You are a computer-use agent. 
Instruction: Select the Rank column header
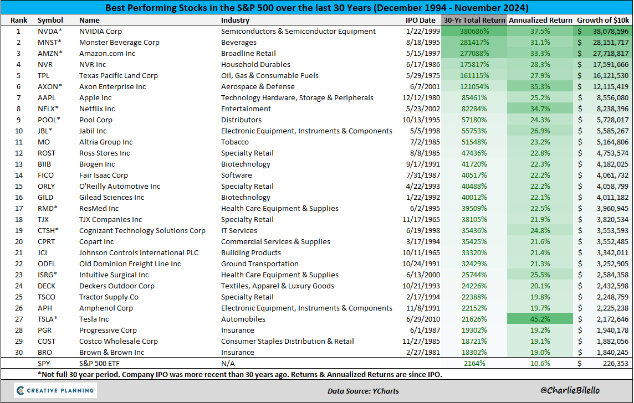tap(19, 20)
